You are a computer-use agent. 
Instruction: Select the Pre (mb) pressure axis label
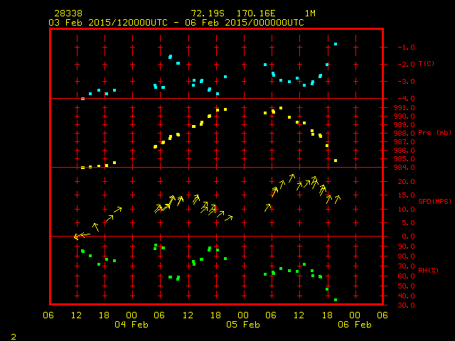pyautogui.click(x=434, y=133)
